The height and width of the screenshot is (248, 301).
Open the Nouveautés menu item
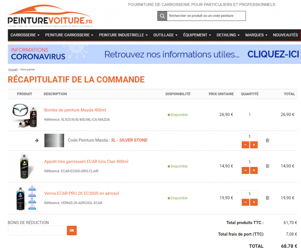[x=285, y=35]
